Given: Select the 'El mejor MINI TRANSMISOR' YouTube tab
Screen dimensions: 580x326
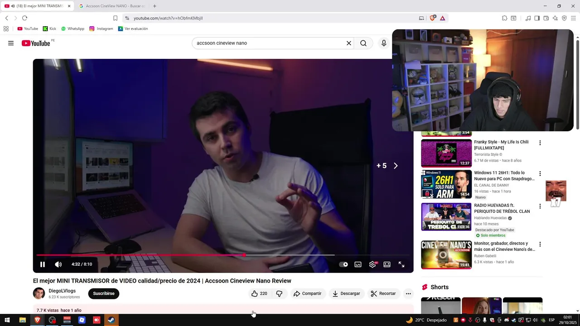Looking at the screenshot, I should click(x=37, y=6).
